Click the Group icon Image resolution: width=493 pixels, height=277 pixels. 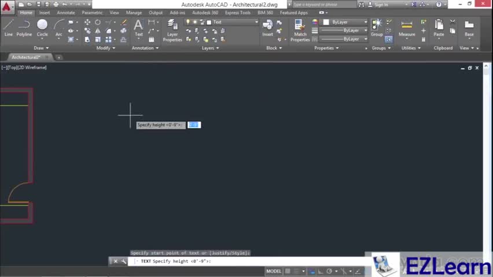(x=376, y=28)
